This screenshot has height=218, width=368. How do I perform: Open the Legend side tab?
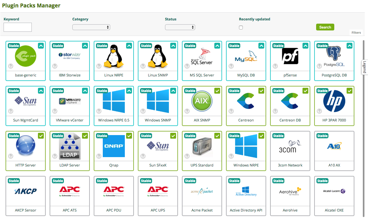tap(364, 67)
